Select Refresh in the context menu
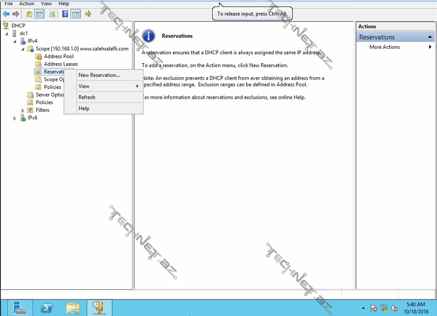437x316 pixels. tap(87, 97)
